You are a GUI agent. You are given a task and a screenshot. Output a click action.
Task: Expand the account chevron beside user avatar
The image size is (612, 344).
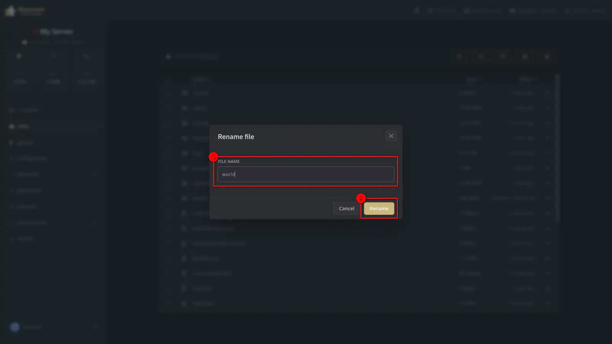pyautogui.click(x=95, y=327)
